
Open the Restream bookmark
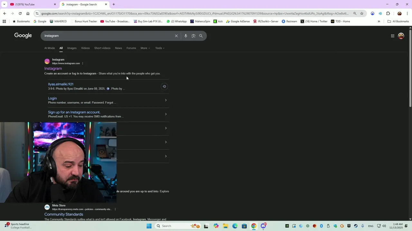(289, 21)
